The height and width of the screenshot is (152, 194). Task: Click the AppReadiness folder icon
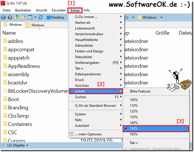(5, 66)
